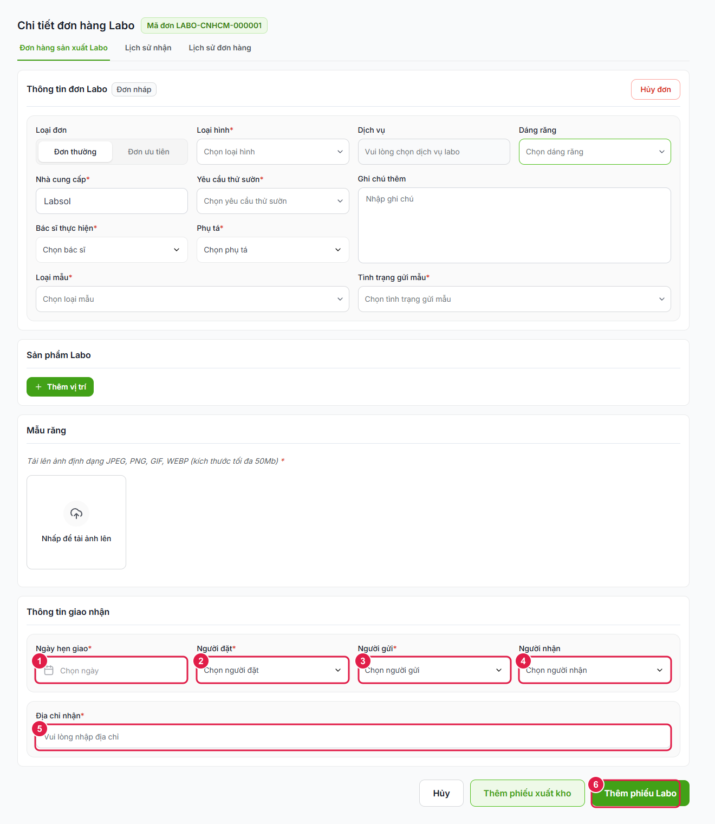This screenshot has height=824, width=715.
Task: Switch to the Lịch sử nhận tab
Action: click(148, 48)
